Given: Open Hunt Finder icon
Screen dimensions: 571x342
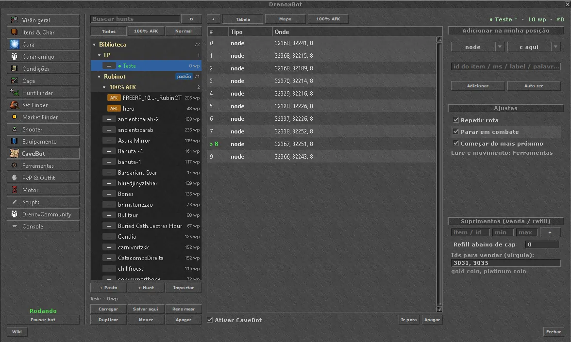Looking at the screenshot, I should 14,92.
